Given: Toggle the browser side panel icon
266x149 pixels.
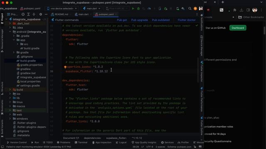Looking at the screenshot, I should (x=248, y=10).
